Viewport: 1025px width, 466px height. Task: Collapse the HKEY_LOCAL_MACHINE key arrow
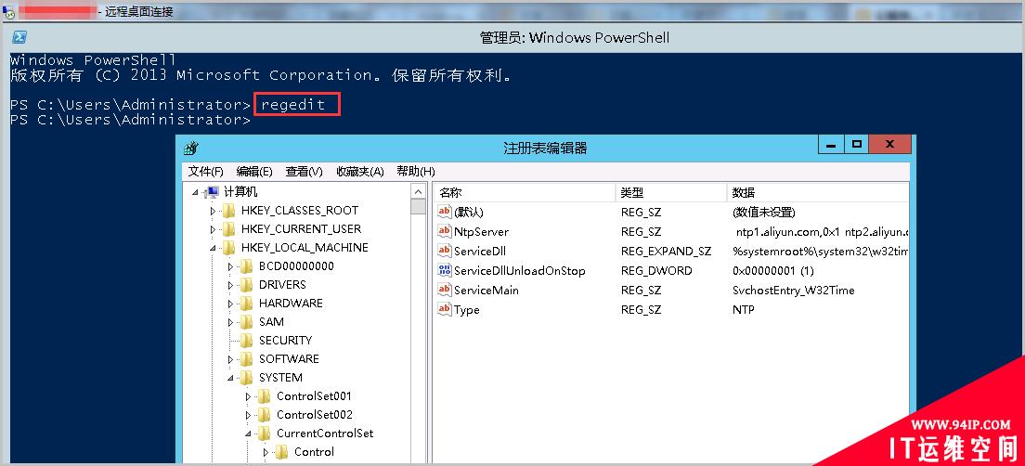coord(213,249)
